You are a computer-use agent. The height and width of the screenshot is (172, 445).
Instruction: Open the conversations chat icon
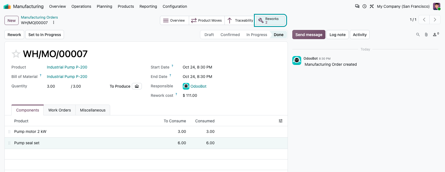357,6
